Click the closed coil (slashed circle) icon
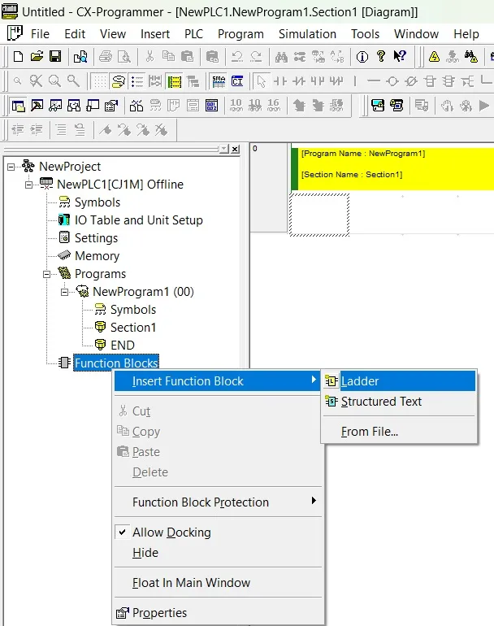Screen dimensions: 494x626 coord(411,81)
